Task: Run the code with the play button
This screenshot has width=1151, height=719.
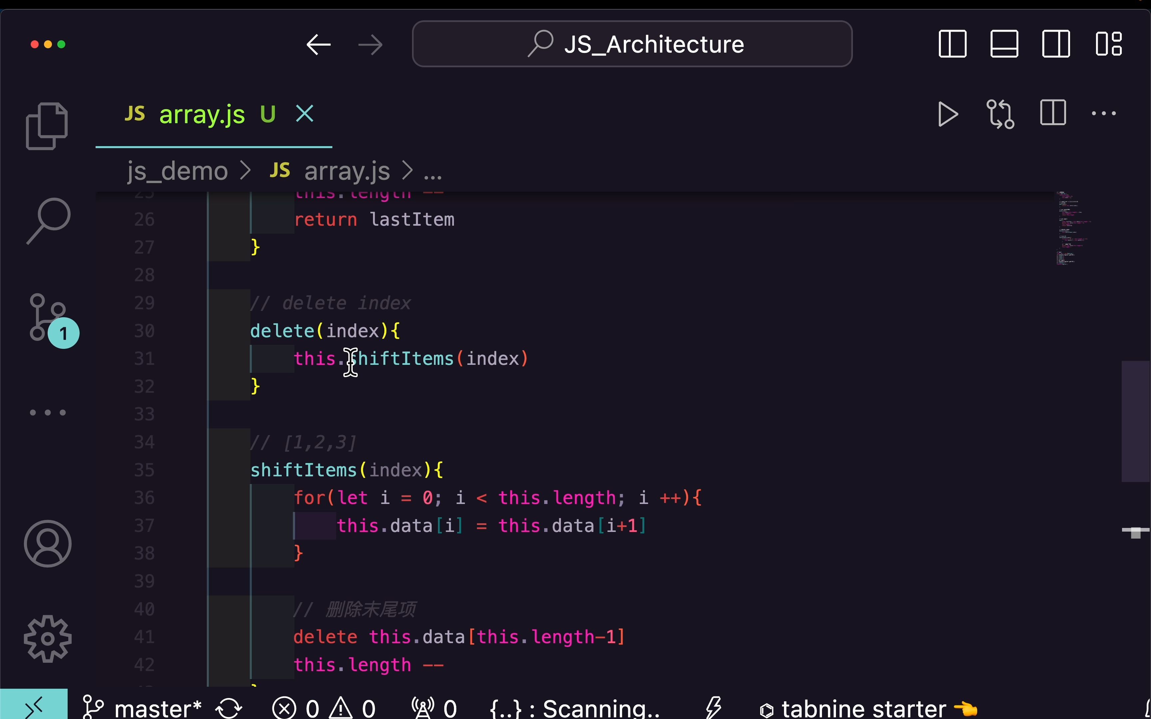Action: [x=948, y=114]
